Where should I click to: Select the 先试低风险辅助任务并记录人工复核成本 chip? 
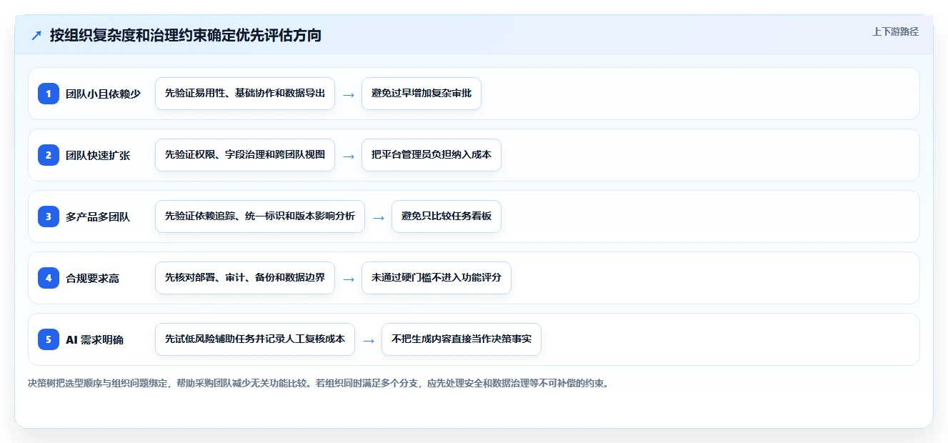pos(255,339)
